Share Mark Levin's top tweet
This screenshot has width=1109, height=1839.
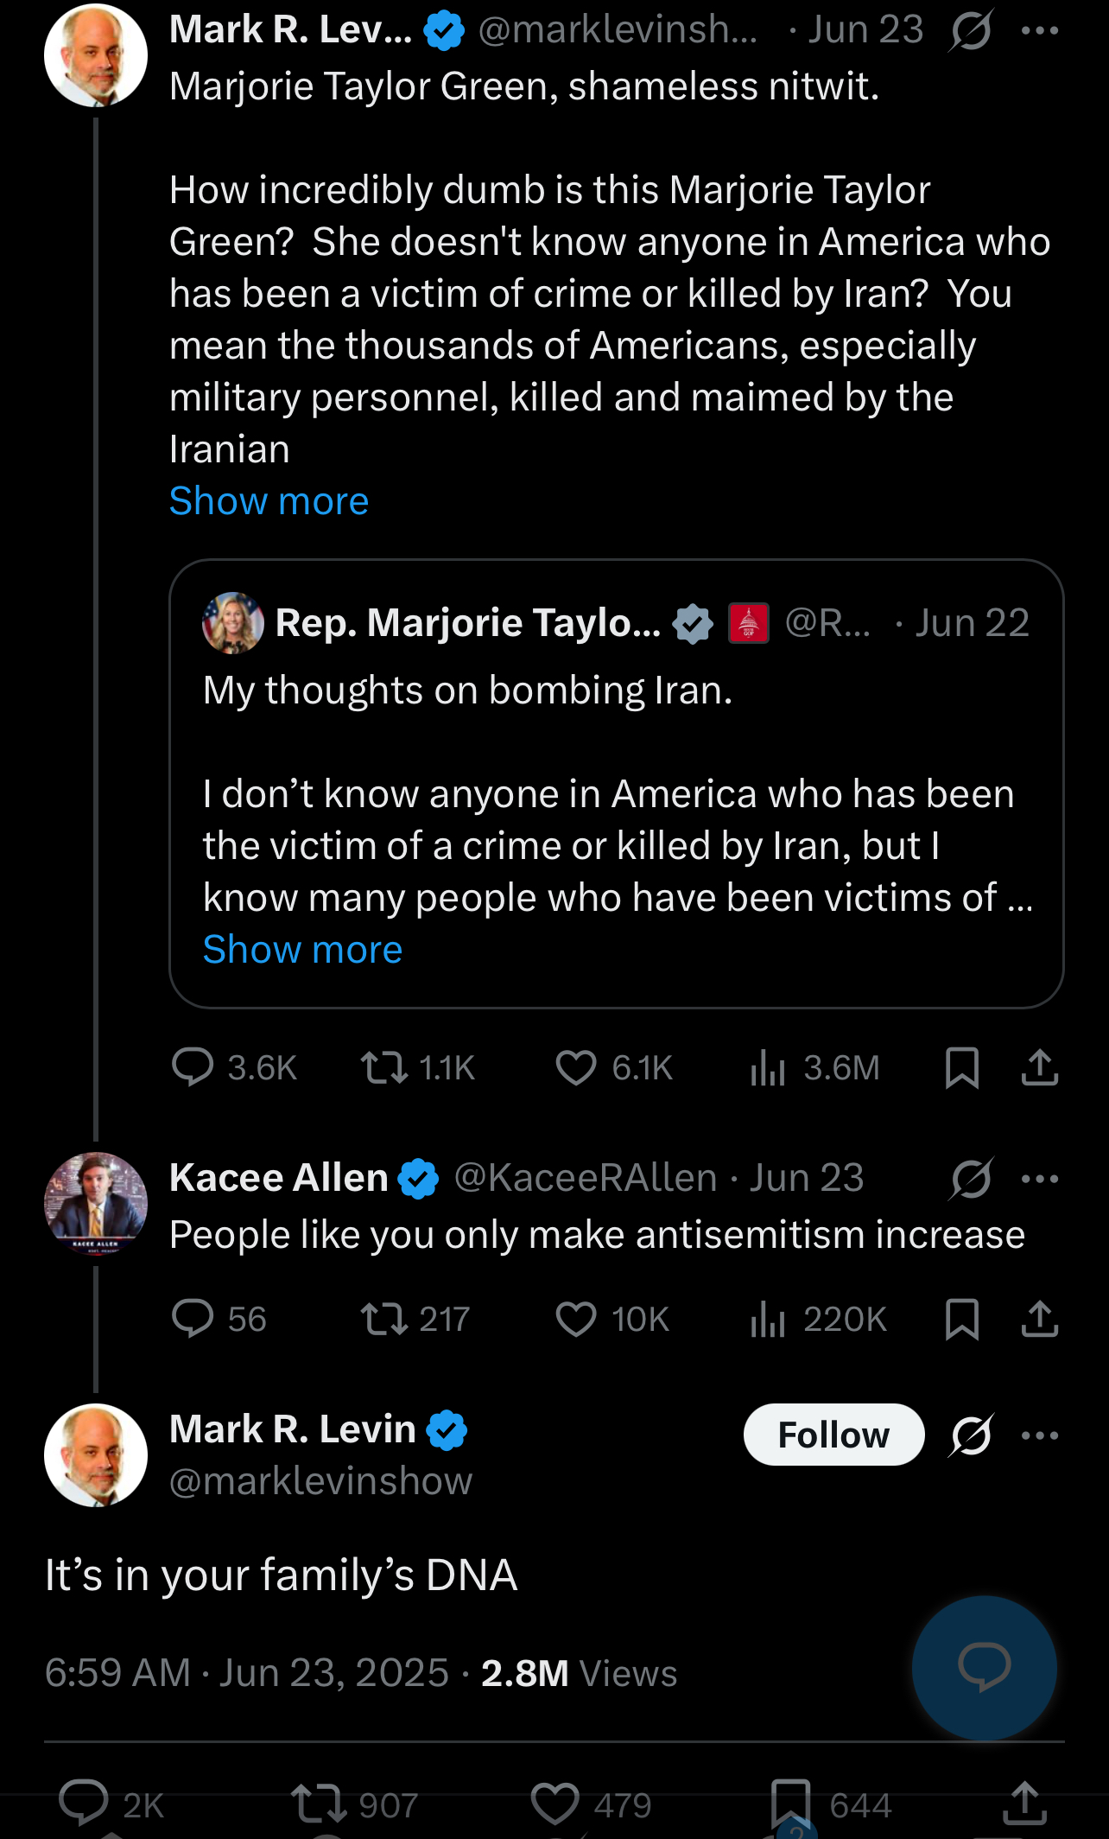tap(1039, 1067)
